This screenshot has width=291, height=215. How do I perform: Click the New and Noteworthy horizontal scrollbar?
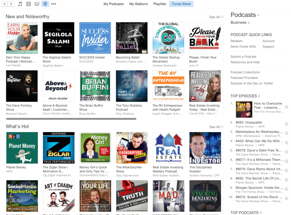(71, 119)
